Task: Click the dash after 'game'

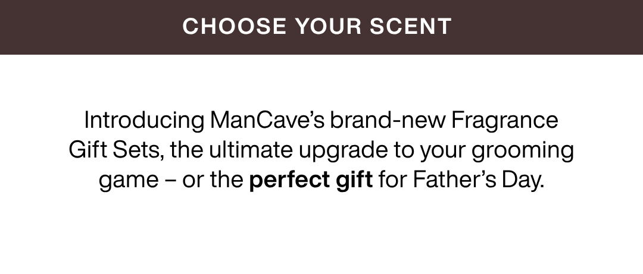Action: click(170, 181)
